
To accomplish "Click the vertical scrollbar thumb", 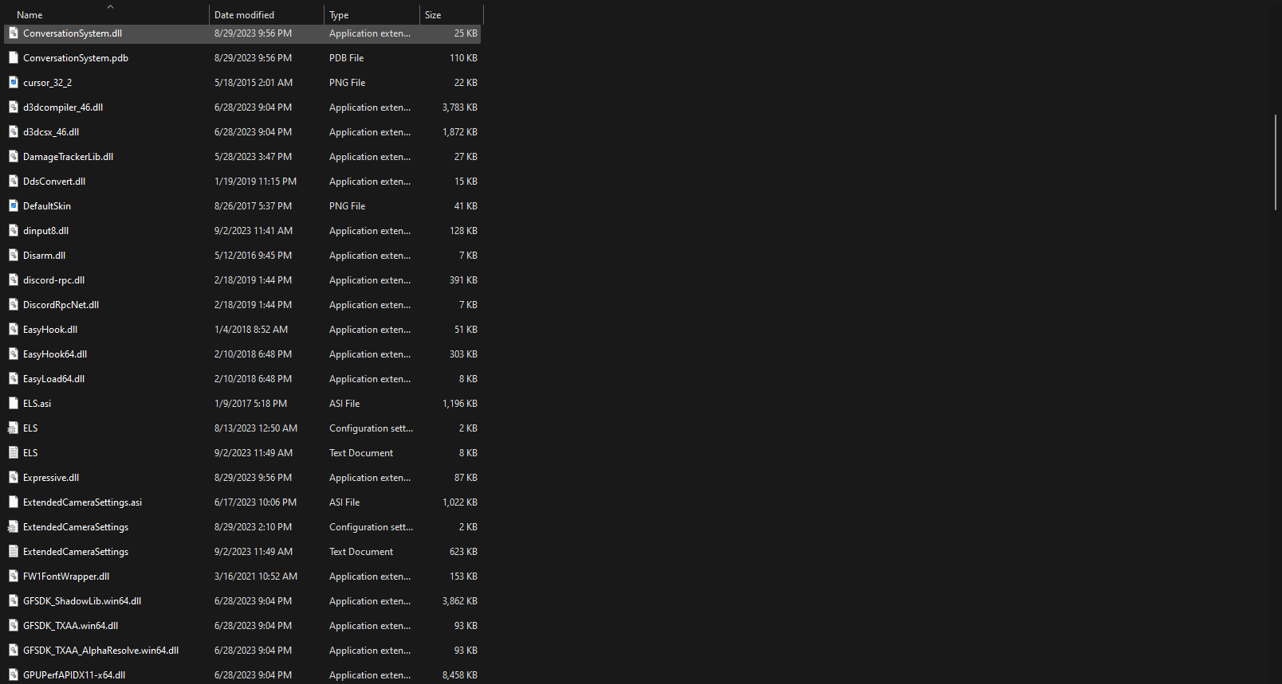I will (x=1276, y=162).
